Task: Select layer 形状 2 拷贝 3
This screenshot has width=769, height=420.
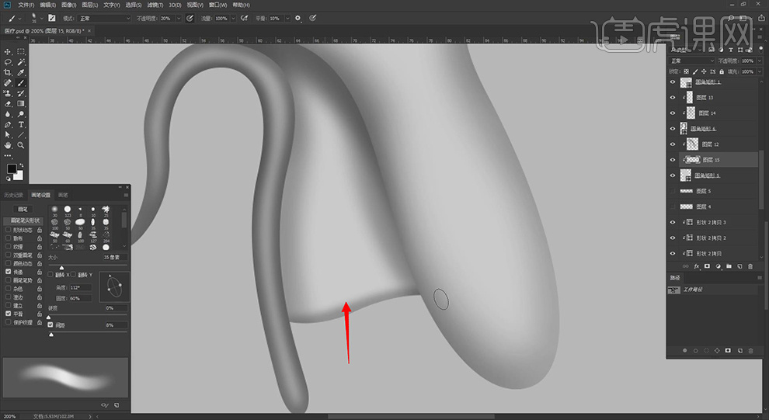Action: click(x=712, y=223)
